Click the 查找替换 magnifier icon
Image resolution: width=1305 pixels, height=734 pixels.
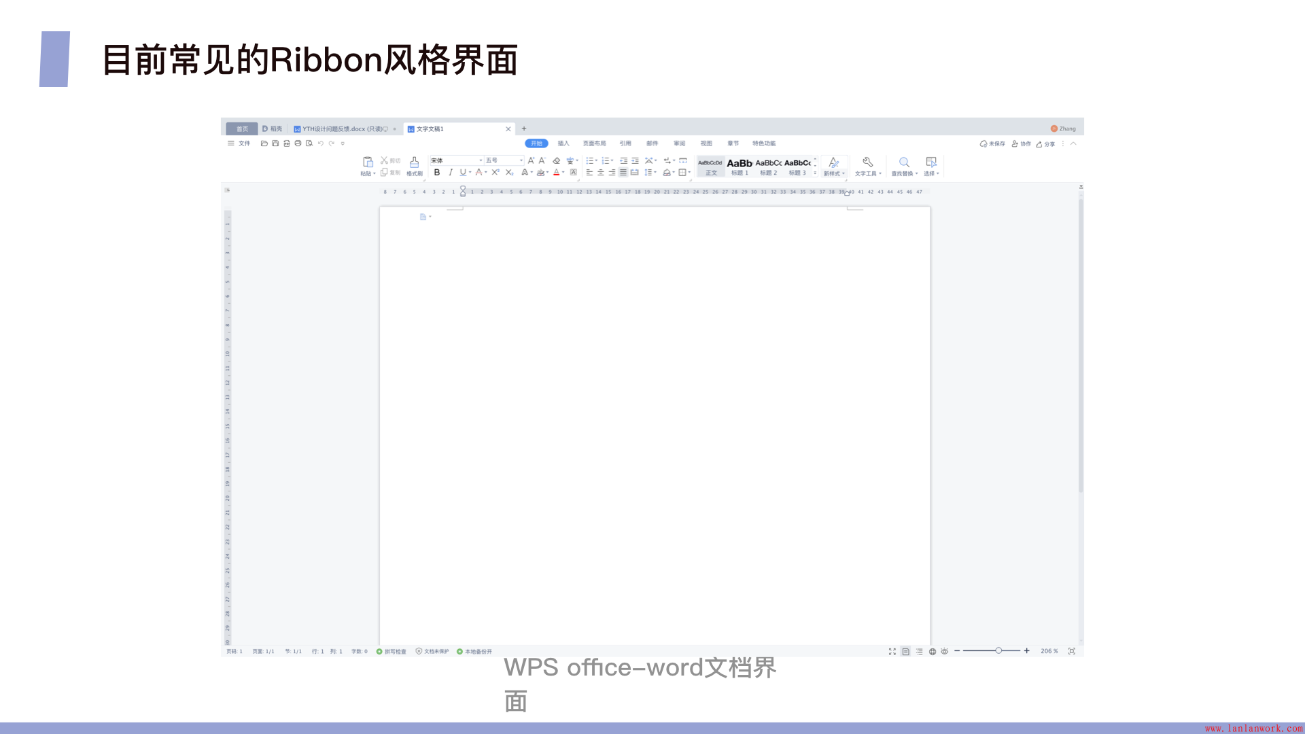(x=904, y=162)
